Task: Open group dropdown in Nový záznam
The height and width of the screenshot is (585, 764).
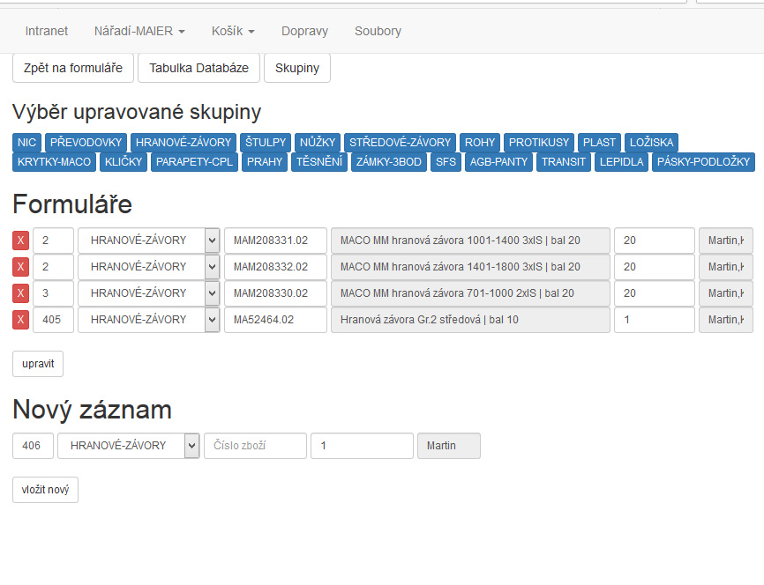Action: pyautogui.click(x=129, y=446)
